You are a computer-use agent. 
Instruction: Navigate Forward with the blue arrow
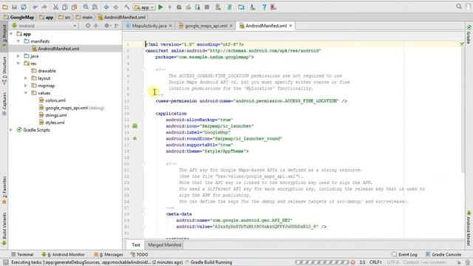(x=115, y=7)
